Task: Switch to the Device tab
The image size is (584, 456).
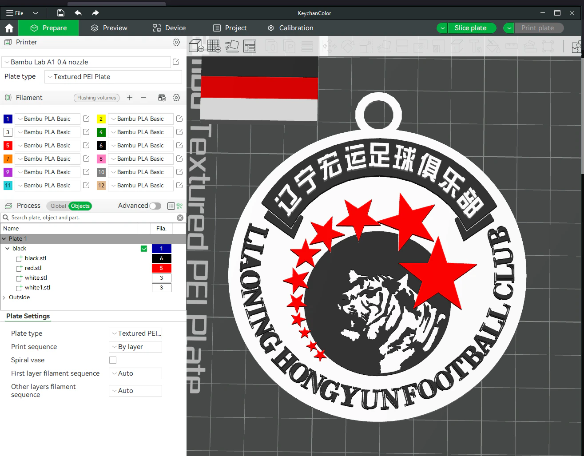Action: point(169,28)
